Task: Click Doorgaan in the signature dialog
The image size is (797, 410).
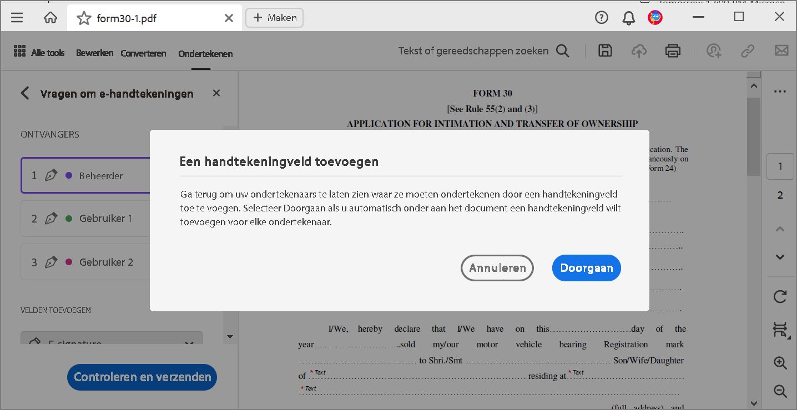Action: pyautogui.click(x=586, y=268)
